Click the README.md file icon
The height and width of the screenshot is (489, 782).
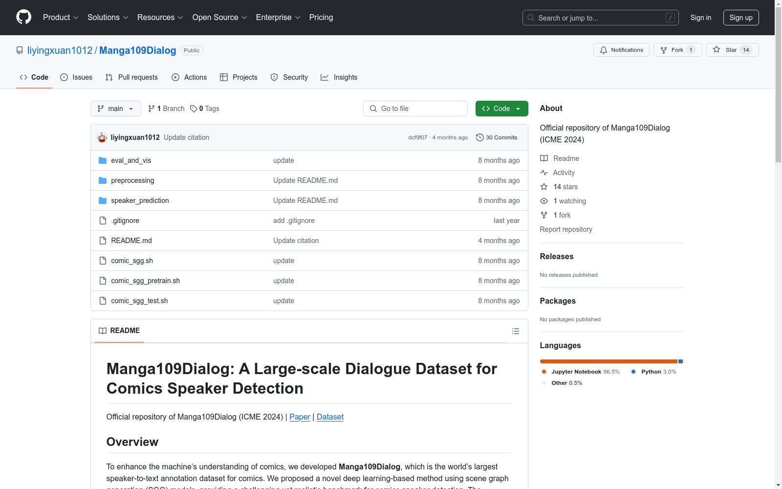pos(103,241)
